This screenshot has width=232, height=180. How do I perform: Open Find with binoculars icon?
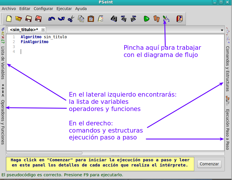pos(114,19)
